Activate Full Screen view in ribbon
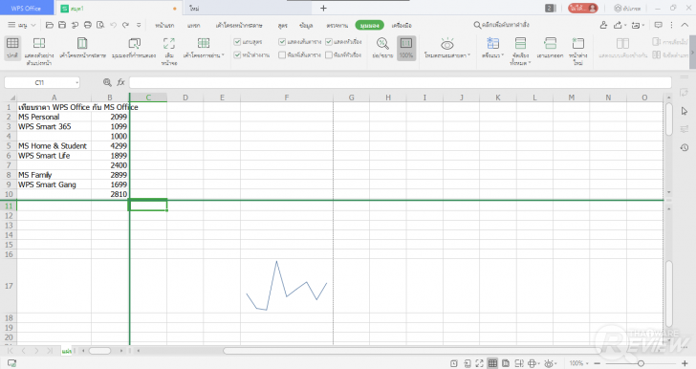Screen dimensions: 696x369 169,51
